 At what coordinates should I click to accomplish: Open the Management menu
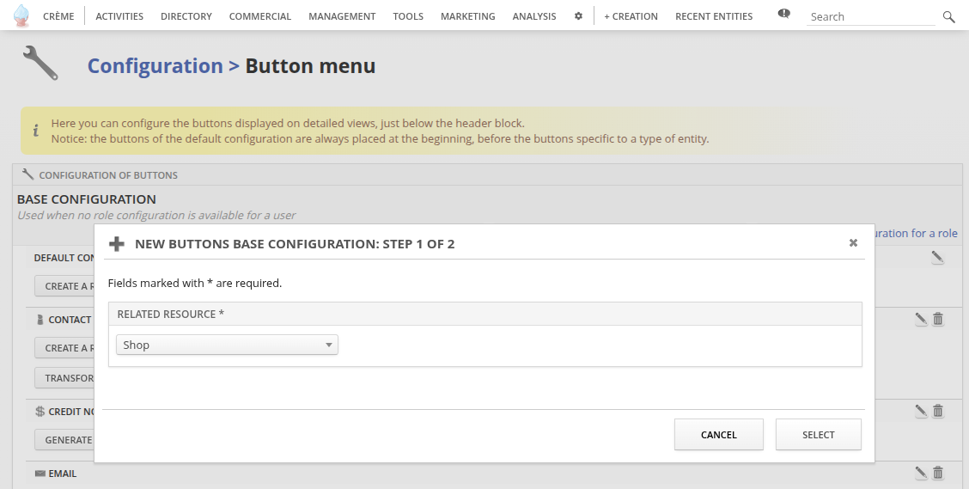[x=342, y=16]
